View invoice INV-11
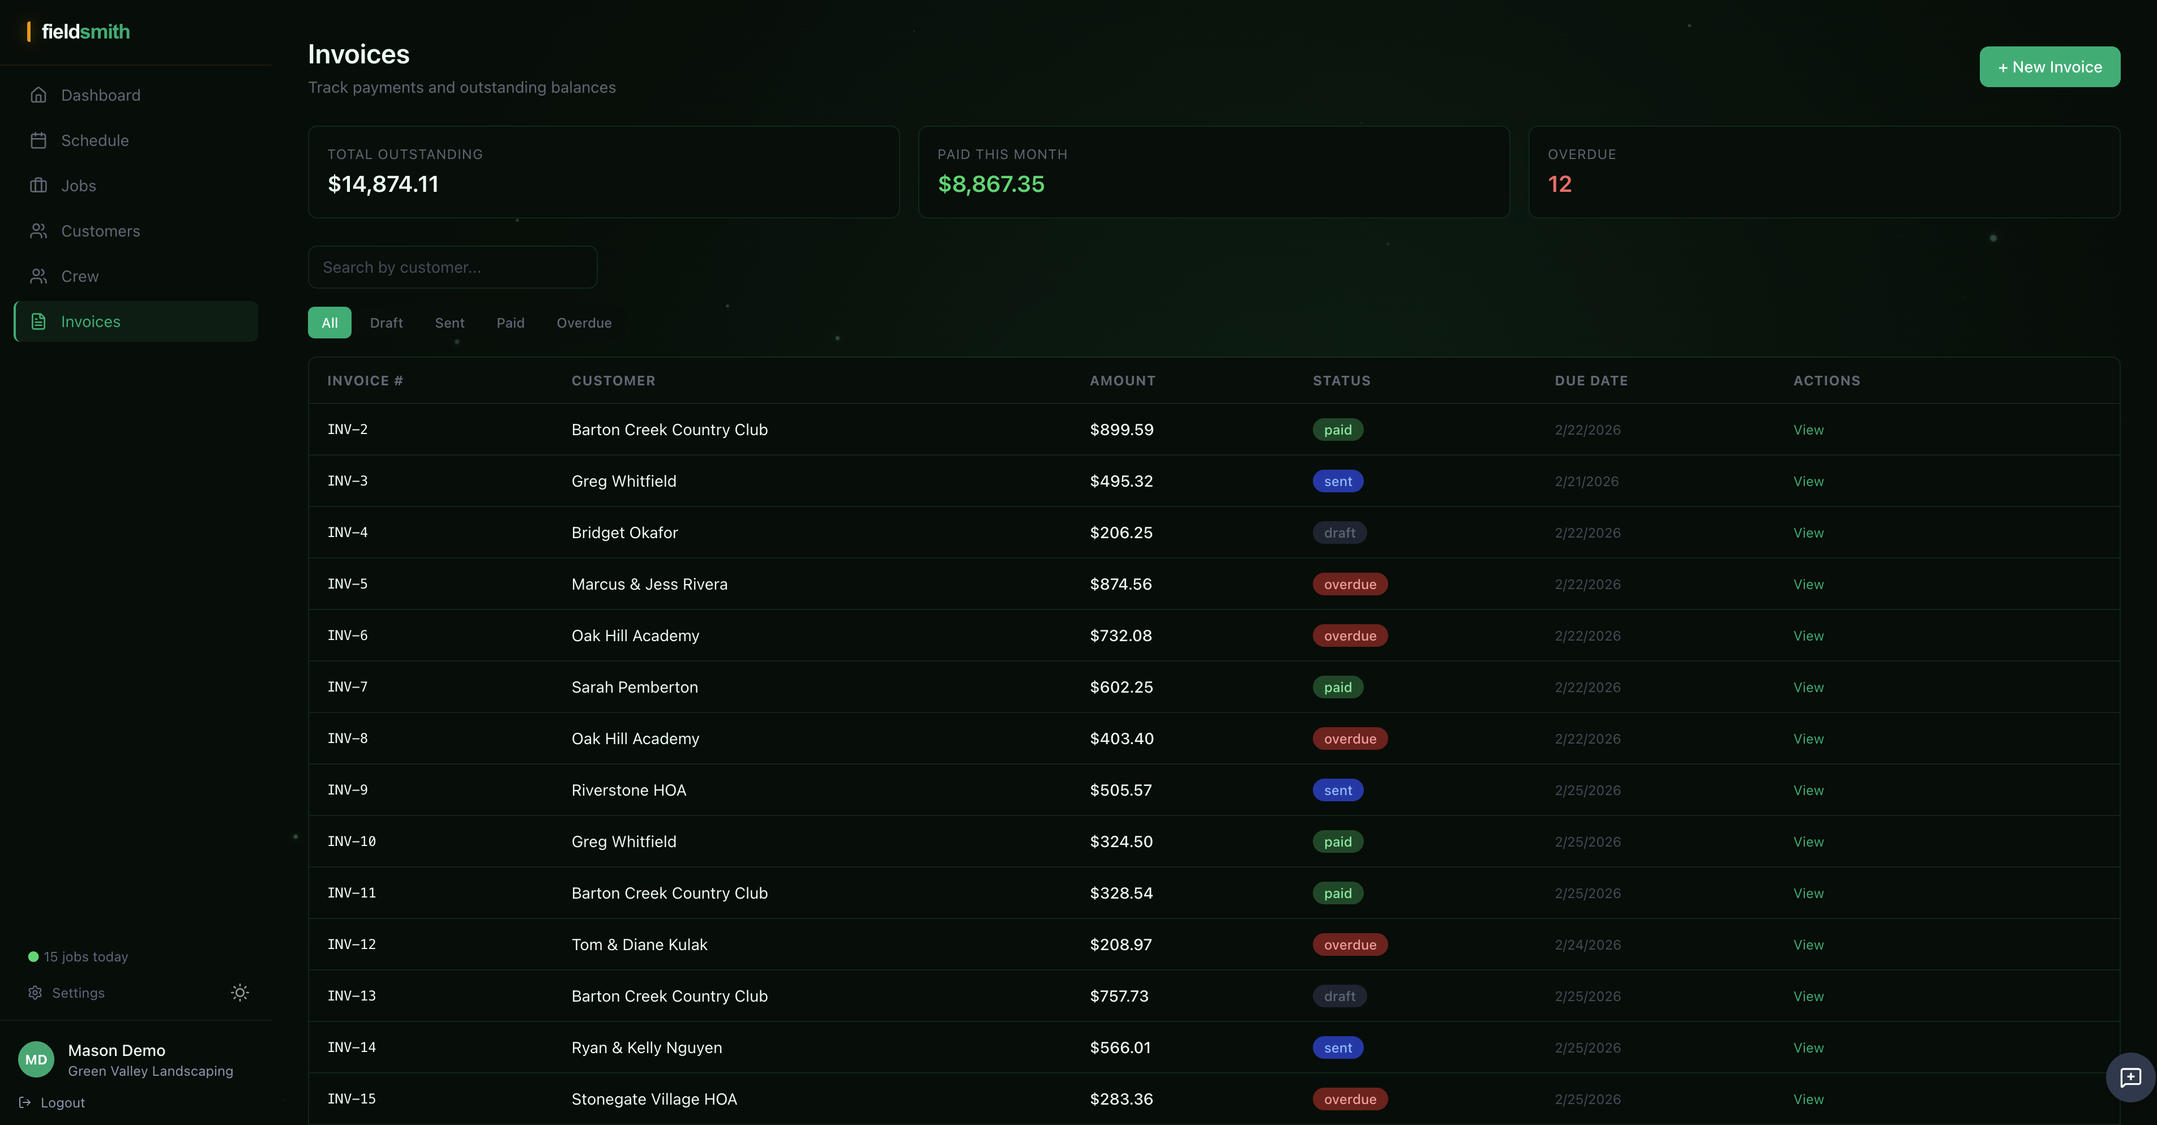2157x1125 pixels. [x=1809, y=893]
